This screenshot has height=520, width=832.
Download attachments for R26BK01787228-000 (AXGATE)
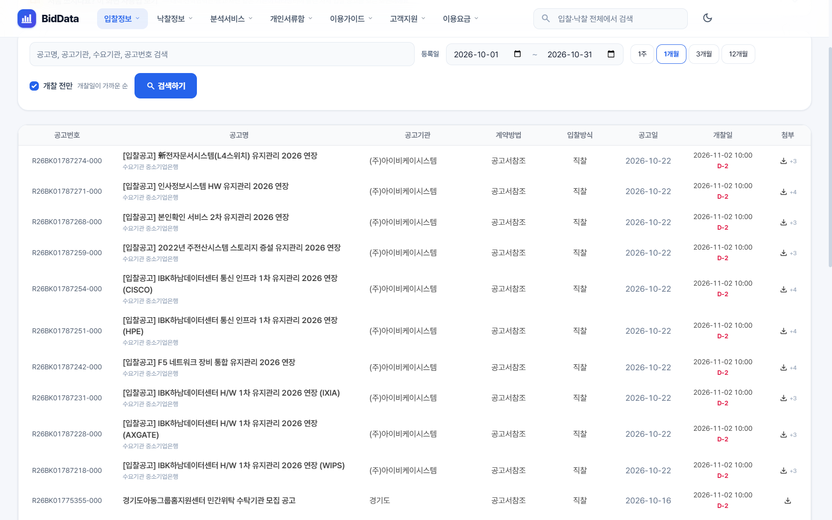tap(783, 434)
